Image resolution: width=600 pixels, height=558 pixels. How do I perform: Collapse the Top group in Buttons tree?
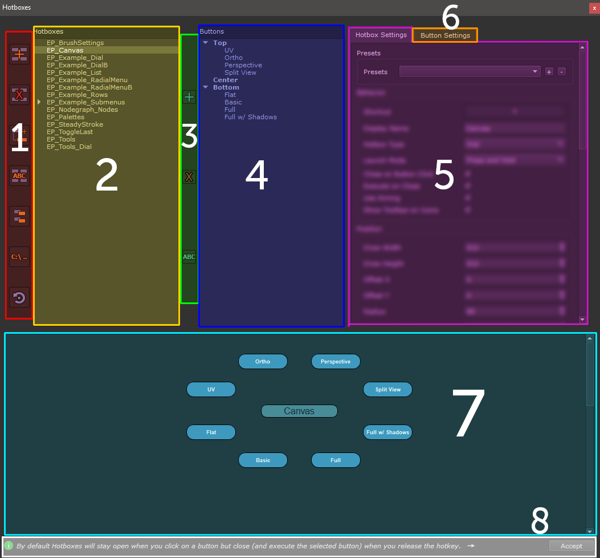point(205,43)
